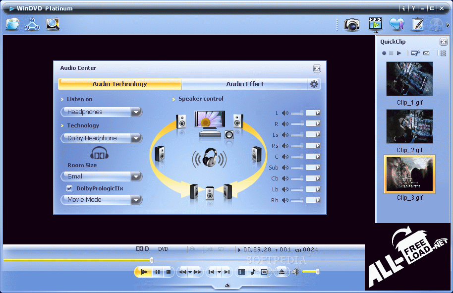Click the camera snapshot capture icon
This screenshot has height=293, width=453.
coord(351,24)
